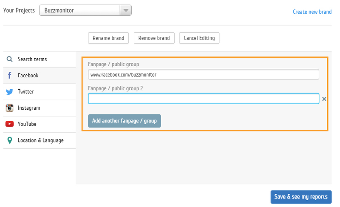Click the empty Fanpage / public group 2 field
This screenshot has height=207, width=340.
[203, 99]
